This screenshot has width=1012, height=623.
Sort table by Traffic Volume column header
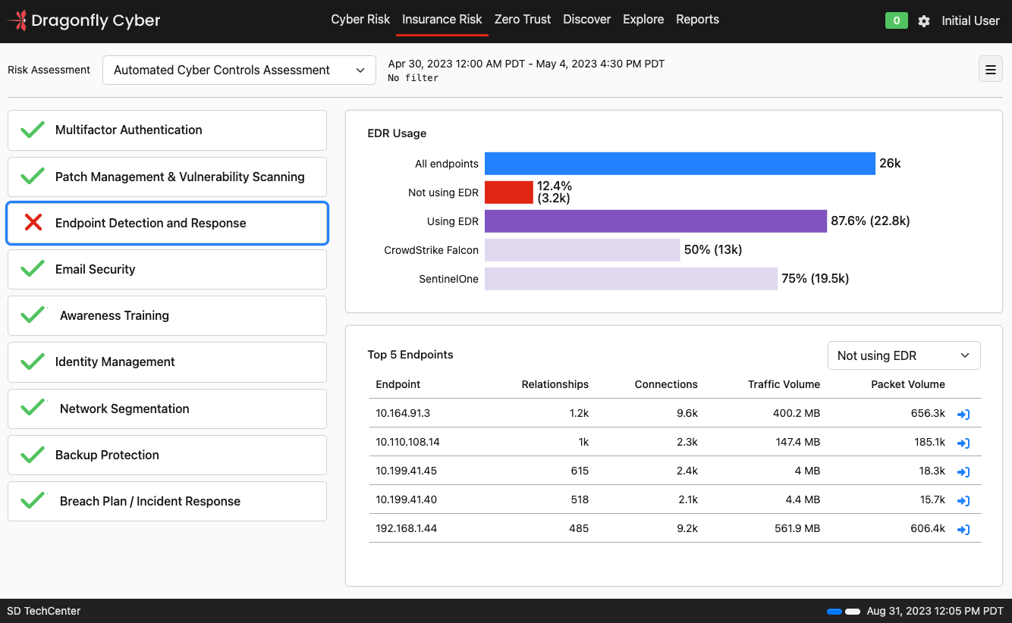click(784, 384)
